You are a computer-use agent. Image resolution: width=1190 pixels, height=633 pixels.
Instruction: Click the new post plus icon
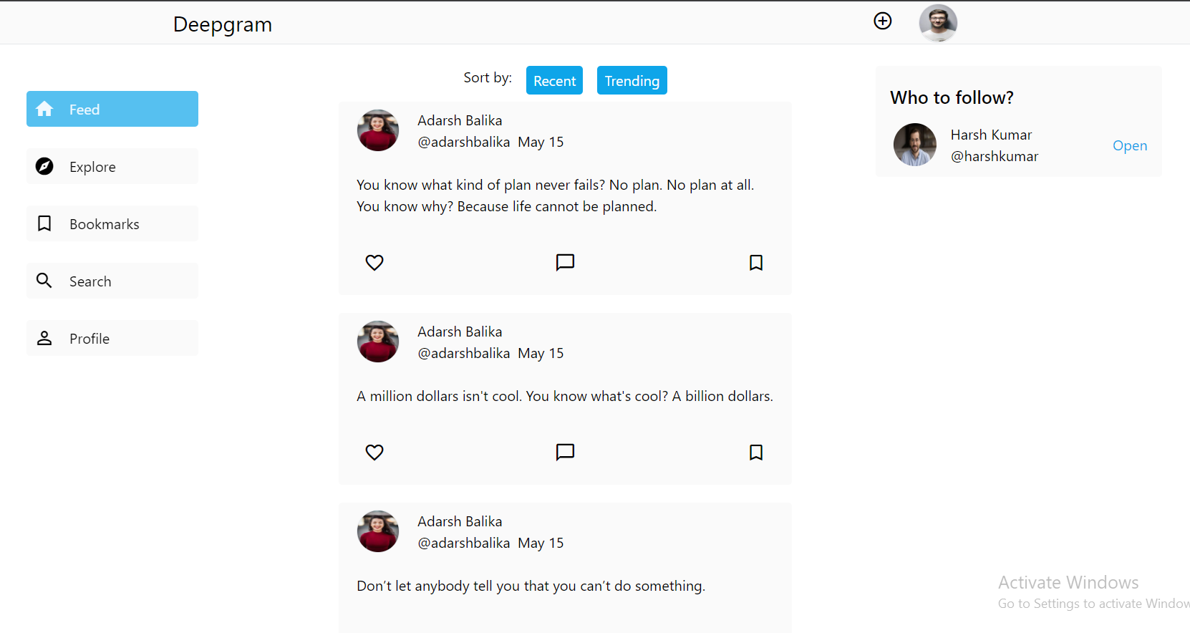pos(882,21)
